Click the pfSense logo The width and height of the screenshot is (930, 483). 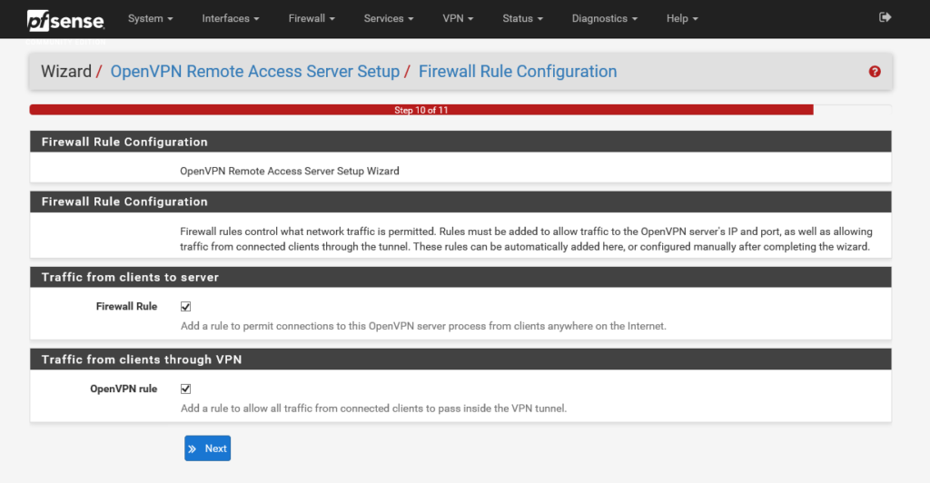[65, 20]
